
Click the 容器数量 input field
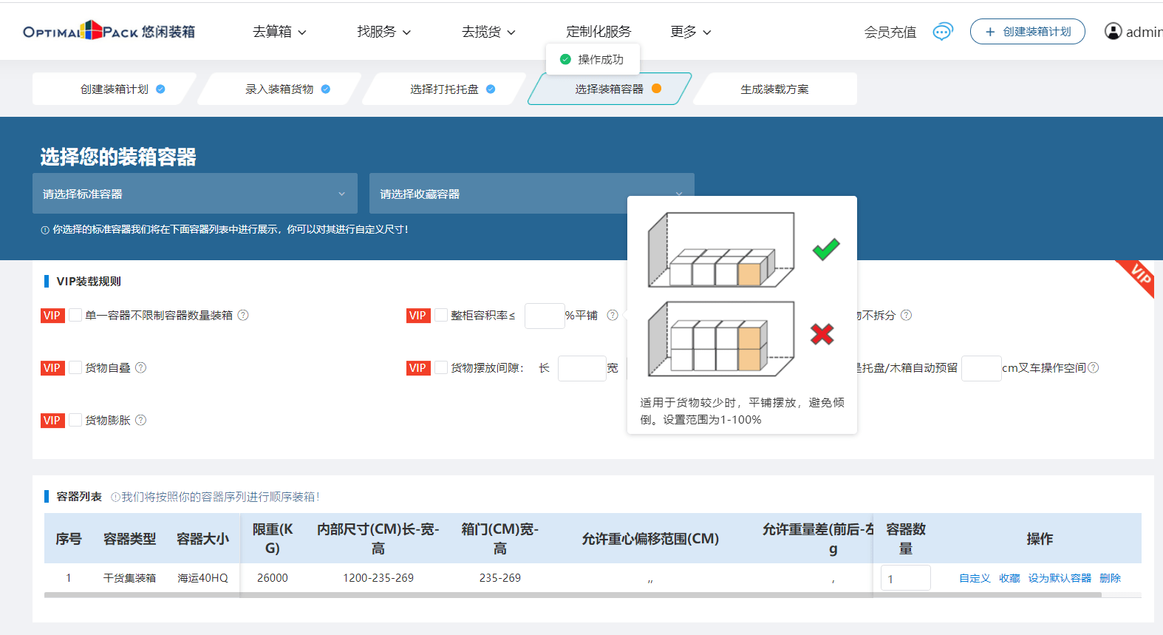(905, 578)
